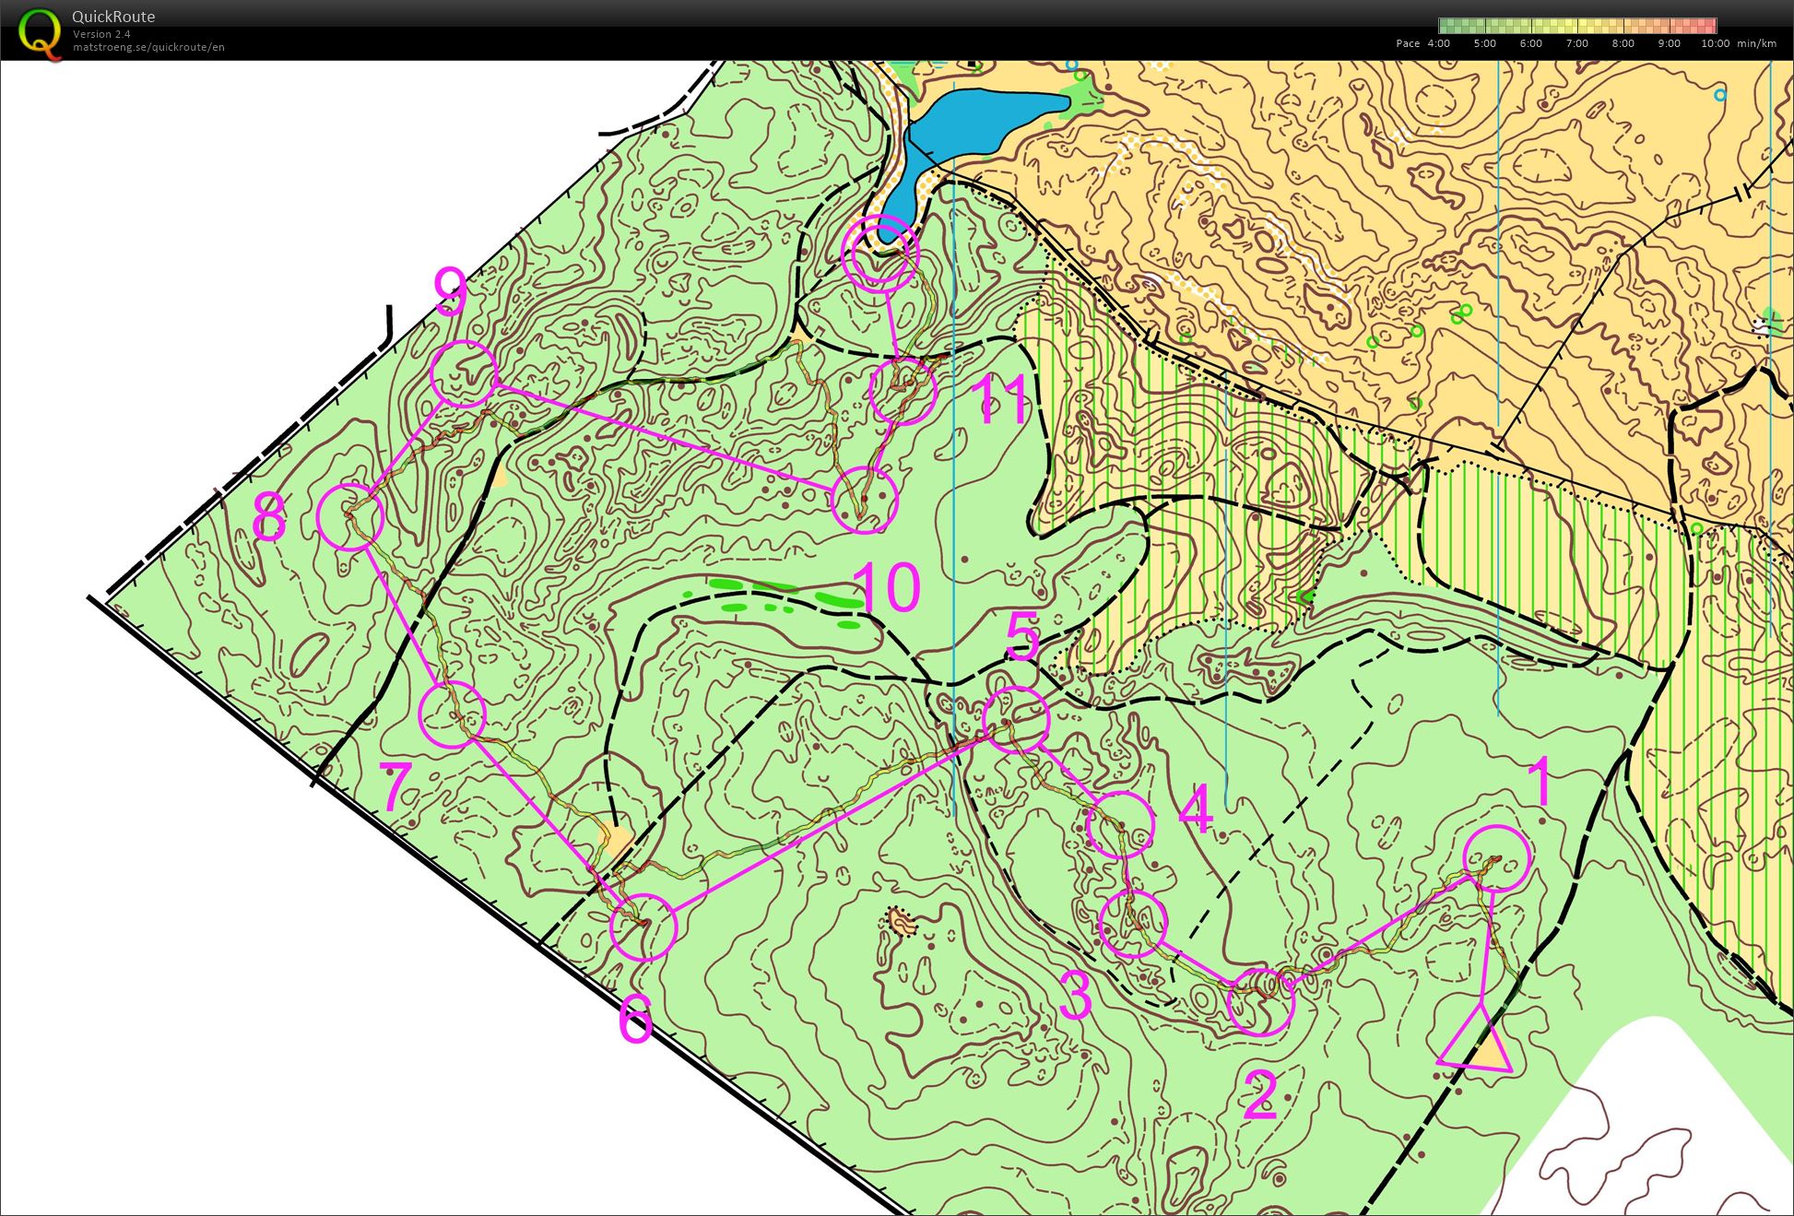Click the 6:00 pace legend value
Screen dimensions: 1794x1216
(x=1531, y=43)
